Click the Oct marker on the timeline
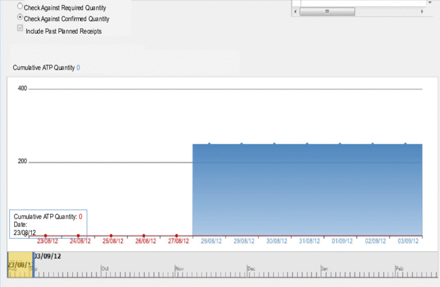Screen dimensions: 440x287 105,268
